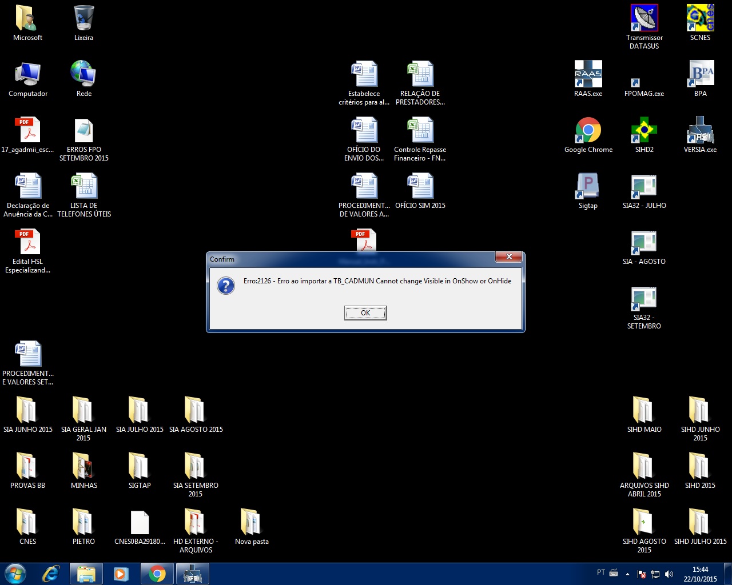
Task: Click OK in the Confirm error dialog
Action: click(365, 313)
